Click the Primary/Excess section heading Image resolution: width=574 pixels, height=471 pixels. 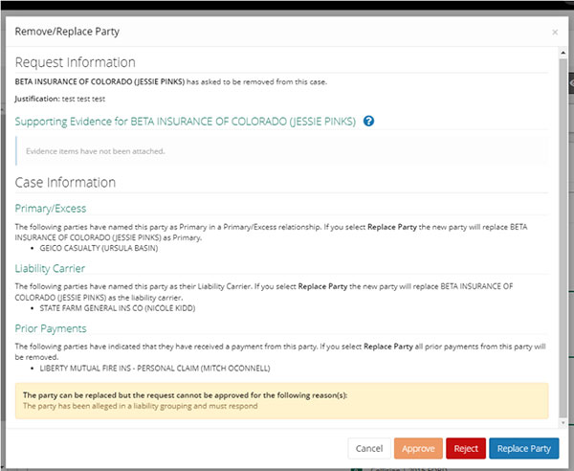click(51, 209)
